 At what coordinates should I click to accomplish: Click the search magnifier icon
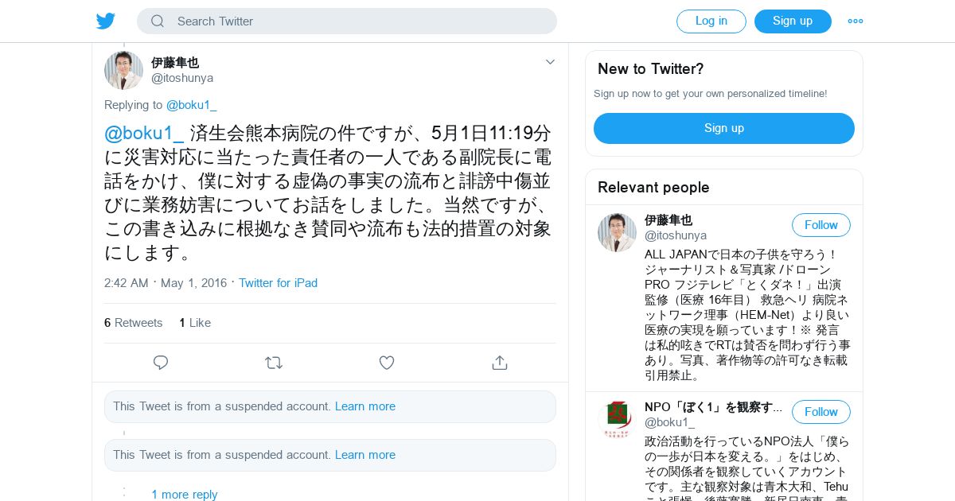click(158, 21)
